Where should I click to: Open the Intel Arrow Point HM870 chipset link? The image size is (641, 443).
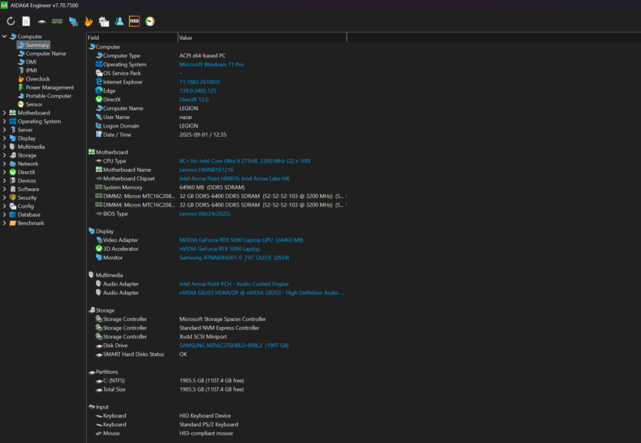(234, 179)
